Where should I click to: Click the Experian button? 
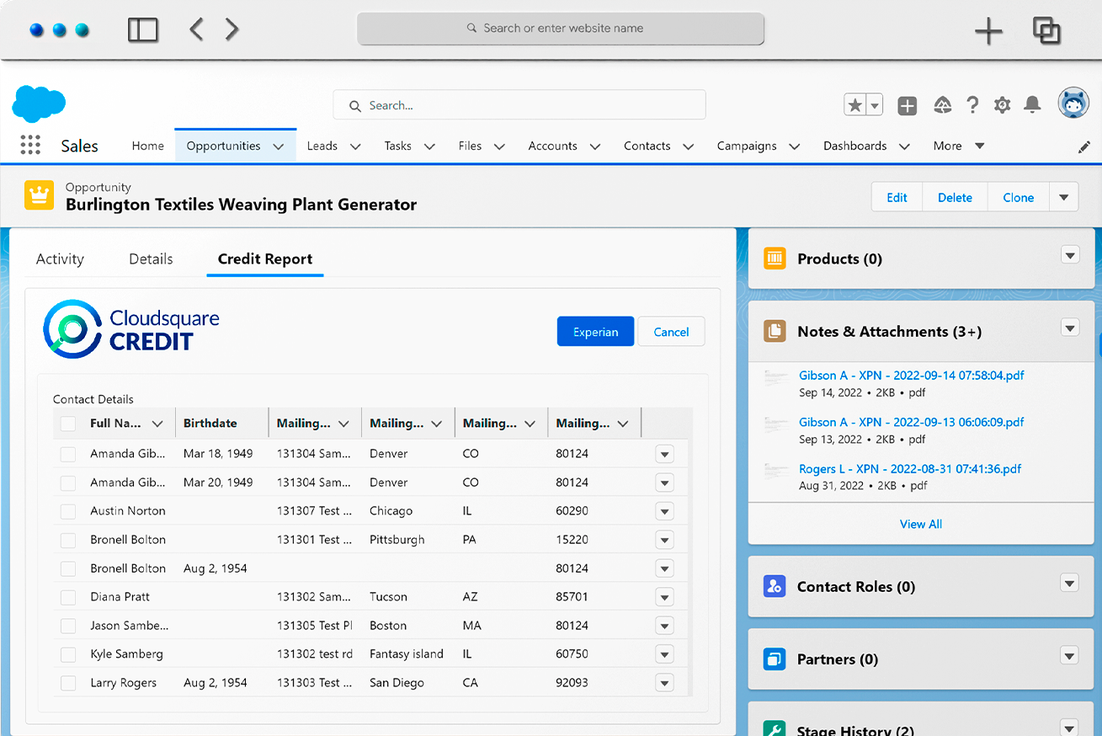click(x=595, y=331)
